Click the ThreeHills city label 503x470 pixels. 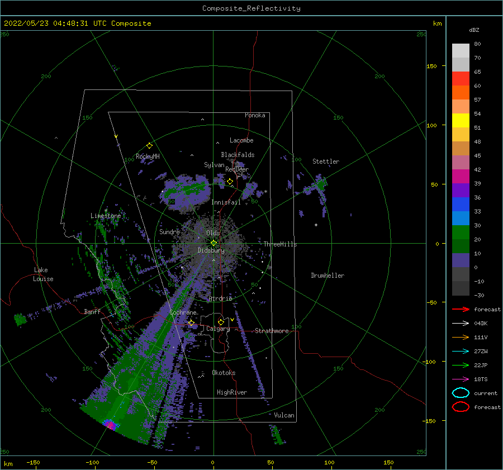tap(281, 244)
